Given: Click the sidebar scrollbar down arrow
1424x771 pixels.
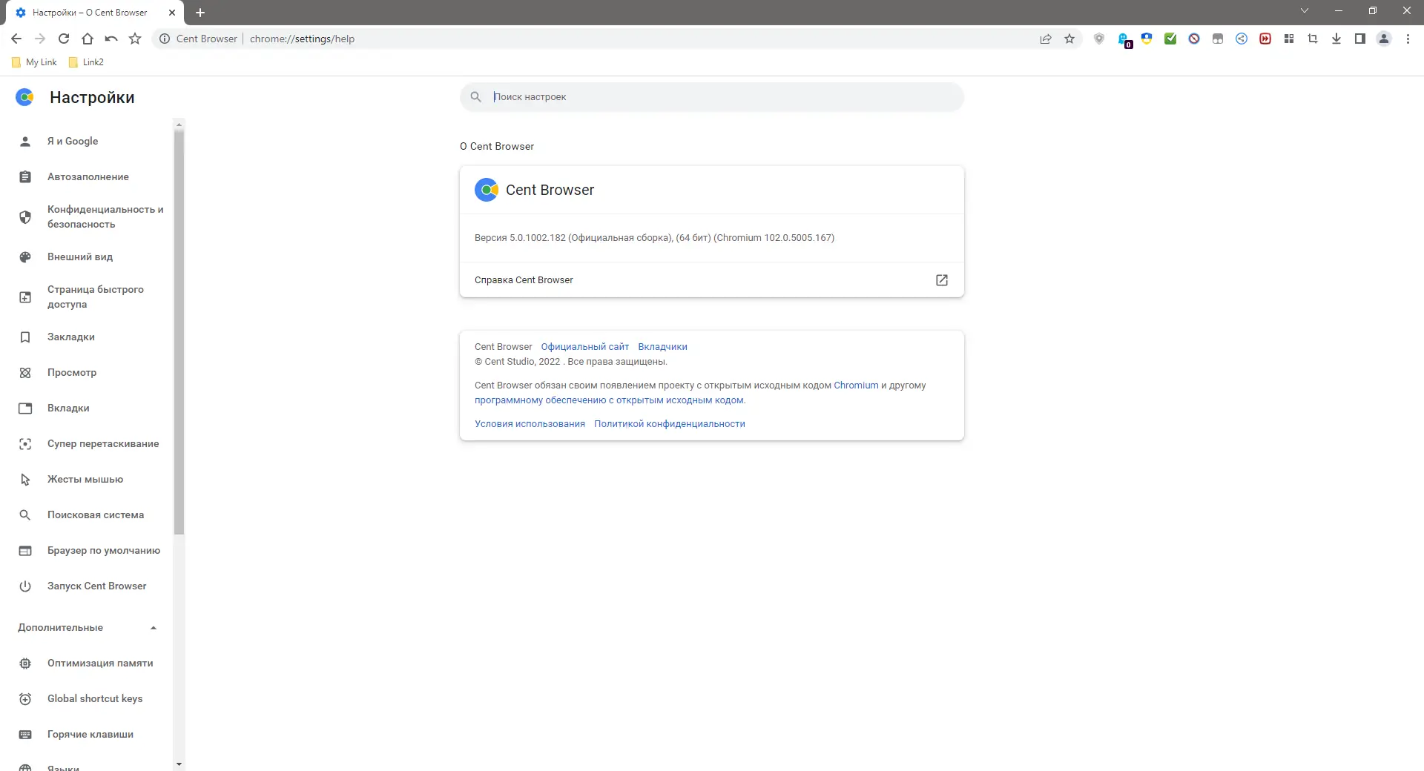Looking at the screenshot, I should (x=179, y=764).
